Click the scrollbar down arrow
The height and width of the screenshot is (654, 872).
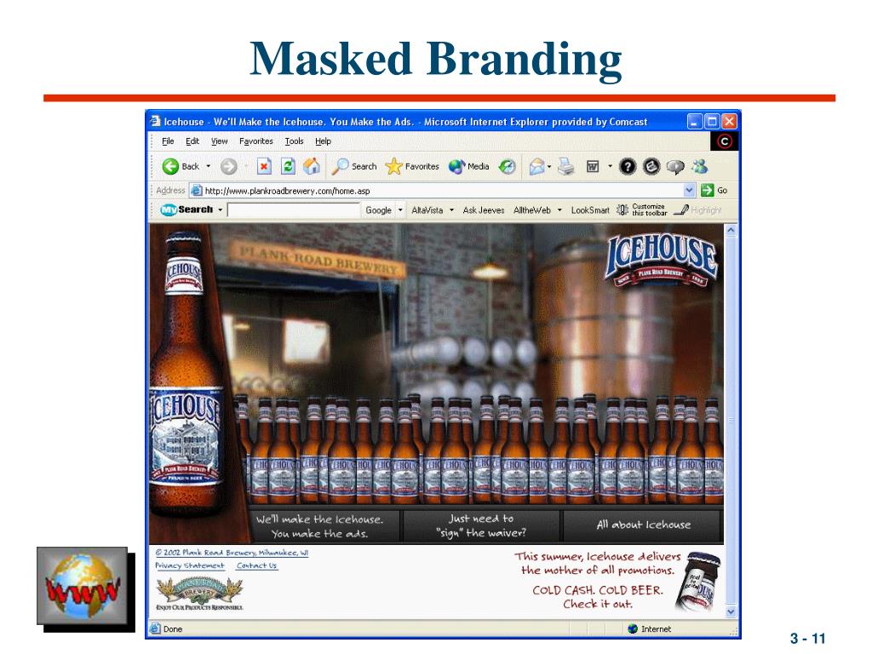tap(731, 611)
